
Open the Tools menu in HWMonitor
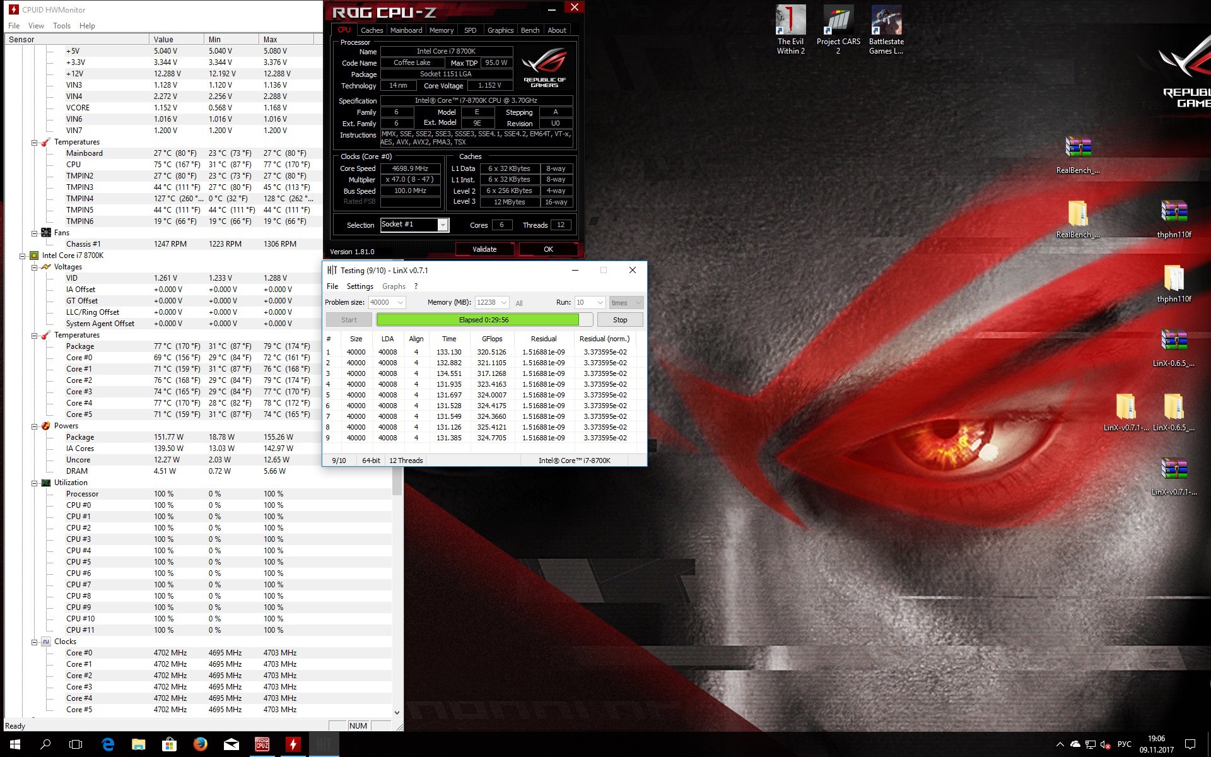pyautogui.click(x=61, y=26)
